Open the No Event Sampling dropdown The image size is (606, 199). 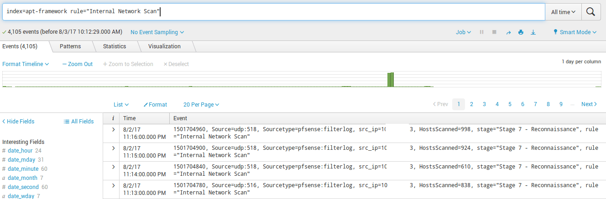[157, 32]
